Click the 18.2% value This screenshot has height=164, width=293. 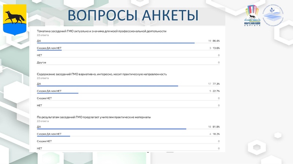click(x=216, y=134)
